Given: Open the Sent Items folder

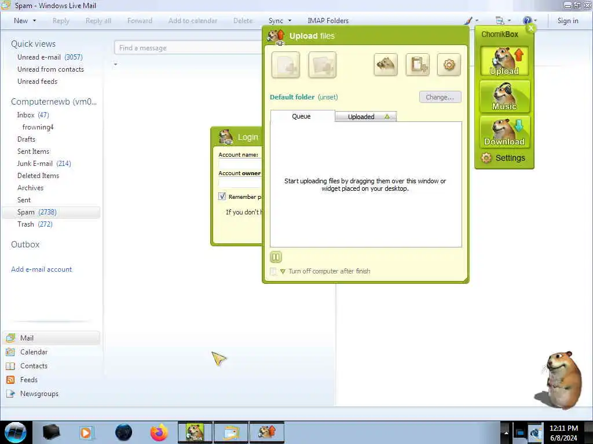Looking at the screenshot, I should point(33,151).
